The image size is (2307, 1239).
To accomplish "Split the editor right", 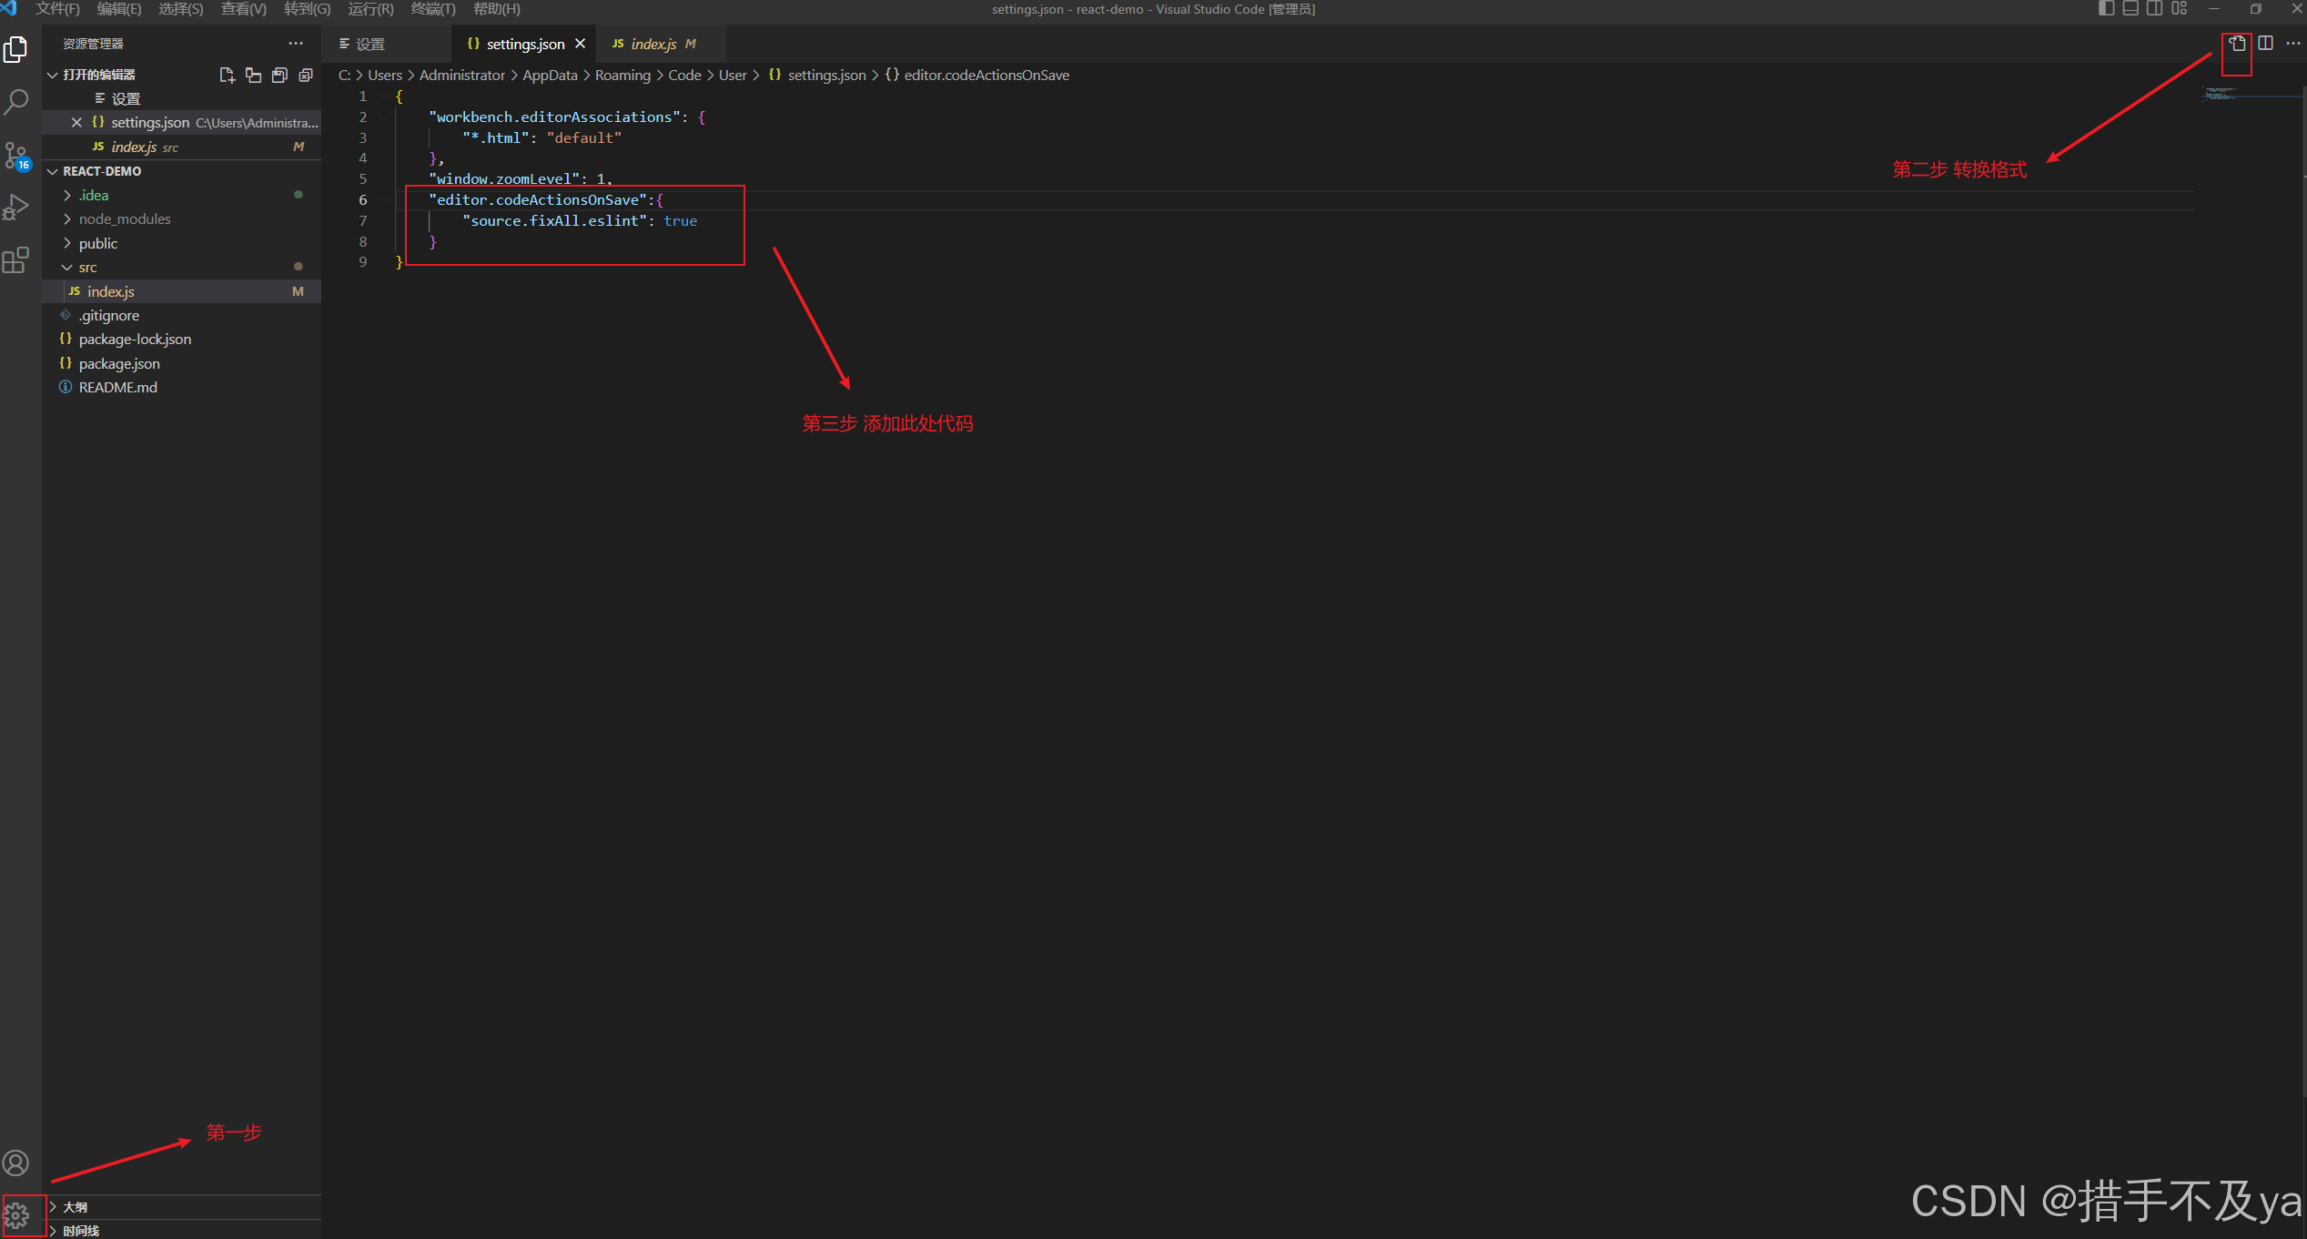I will pos(2266,44).
